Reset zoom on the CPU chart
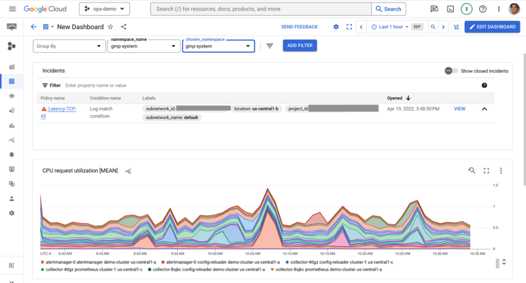The image size is (526, 283). pyautogui.click(x=472, y=171)
